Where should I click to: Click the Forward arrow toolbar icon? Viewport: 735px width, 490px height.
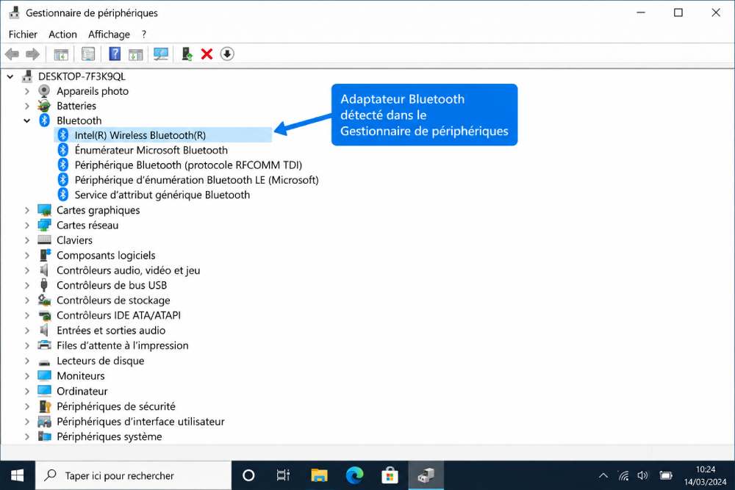click(x=32, y=54)
